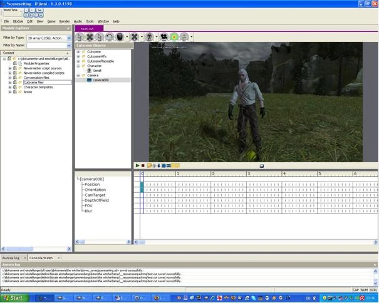Expand the CutsceneVFx folder node

point(78,56)
